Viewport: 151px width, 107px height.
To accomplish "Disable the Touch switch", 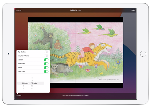I will [46, 68].
